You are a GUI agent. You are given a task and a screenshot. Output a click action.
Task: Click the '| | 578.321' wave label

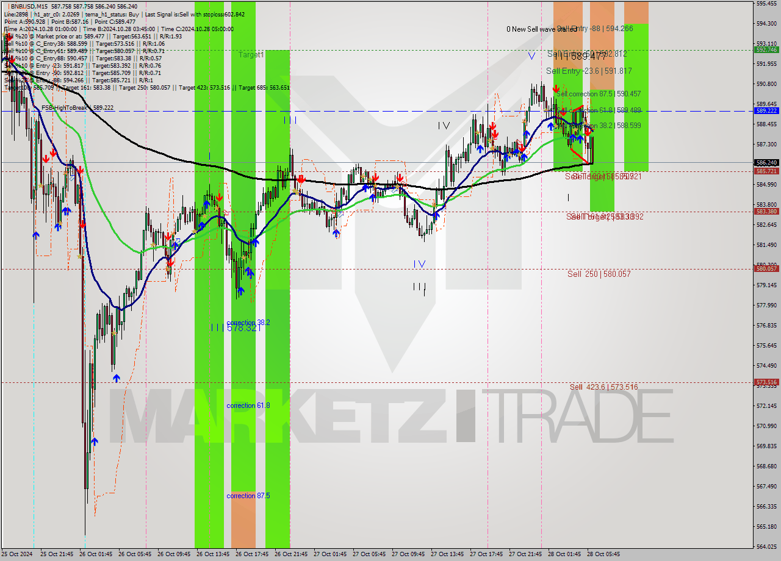click(235, 327)
